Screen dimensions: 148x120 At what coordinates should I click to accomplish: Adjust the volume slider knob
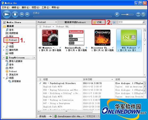127,14
